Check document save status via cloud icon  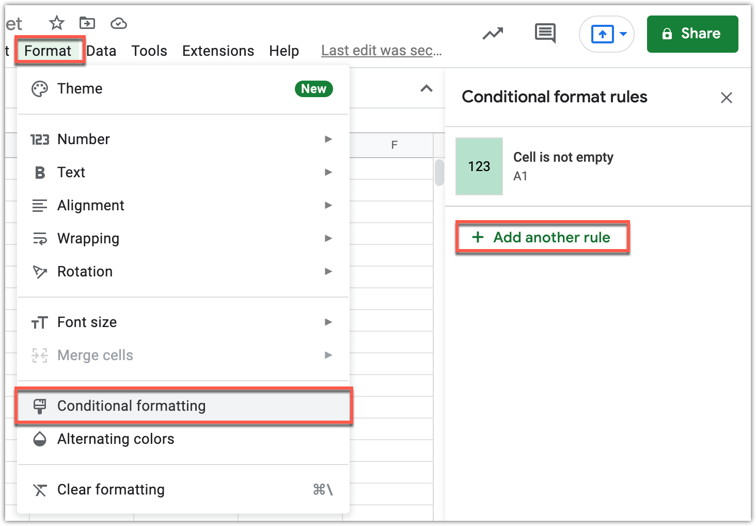click(118, 23)
